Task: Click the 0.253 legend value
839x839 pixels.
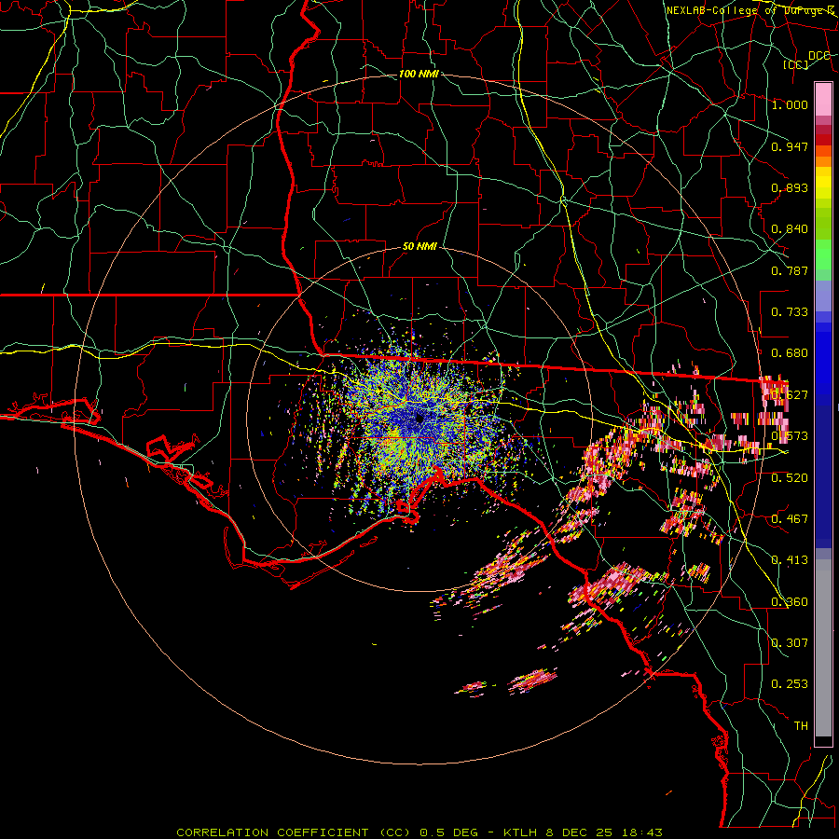Action: [790, 684]
